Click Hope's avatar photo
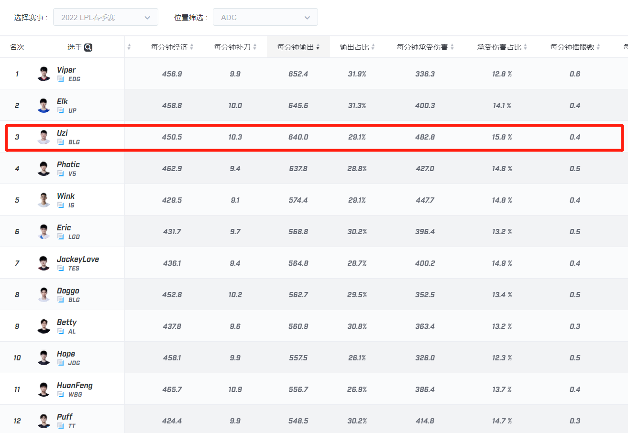The image size is (628, 433). (44, 357)
